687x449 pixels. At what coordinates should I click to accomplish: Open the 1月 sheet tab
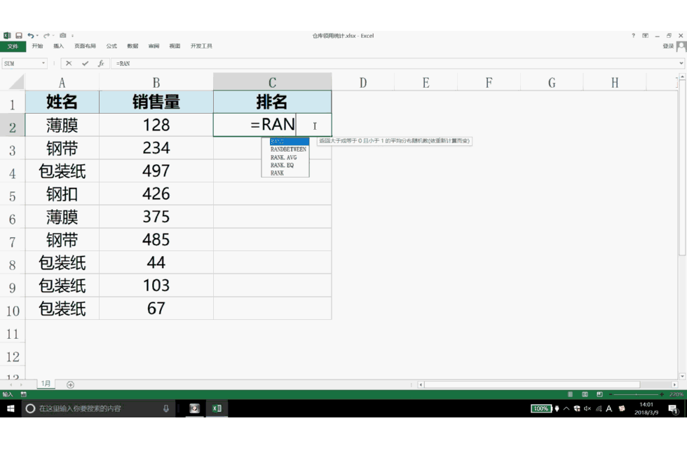46,384
